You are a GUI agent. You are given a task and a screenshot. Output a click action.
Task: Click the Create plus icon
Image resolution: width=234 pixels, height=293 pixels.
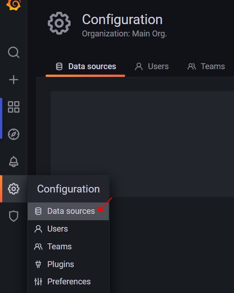14,80
